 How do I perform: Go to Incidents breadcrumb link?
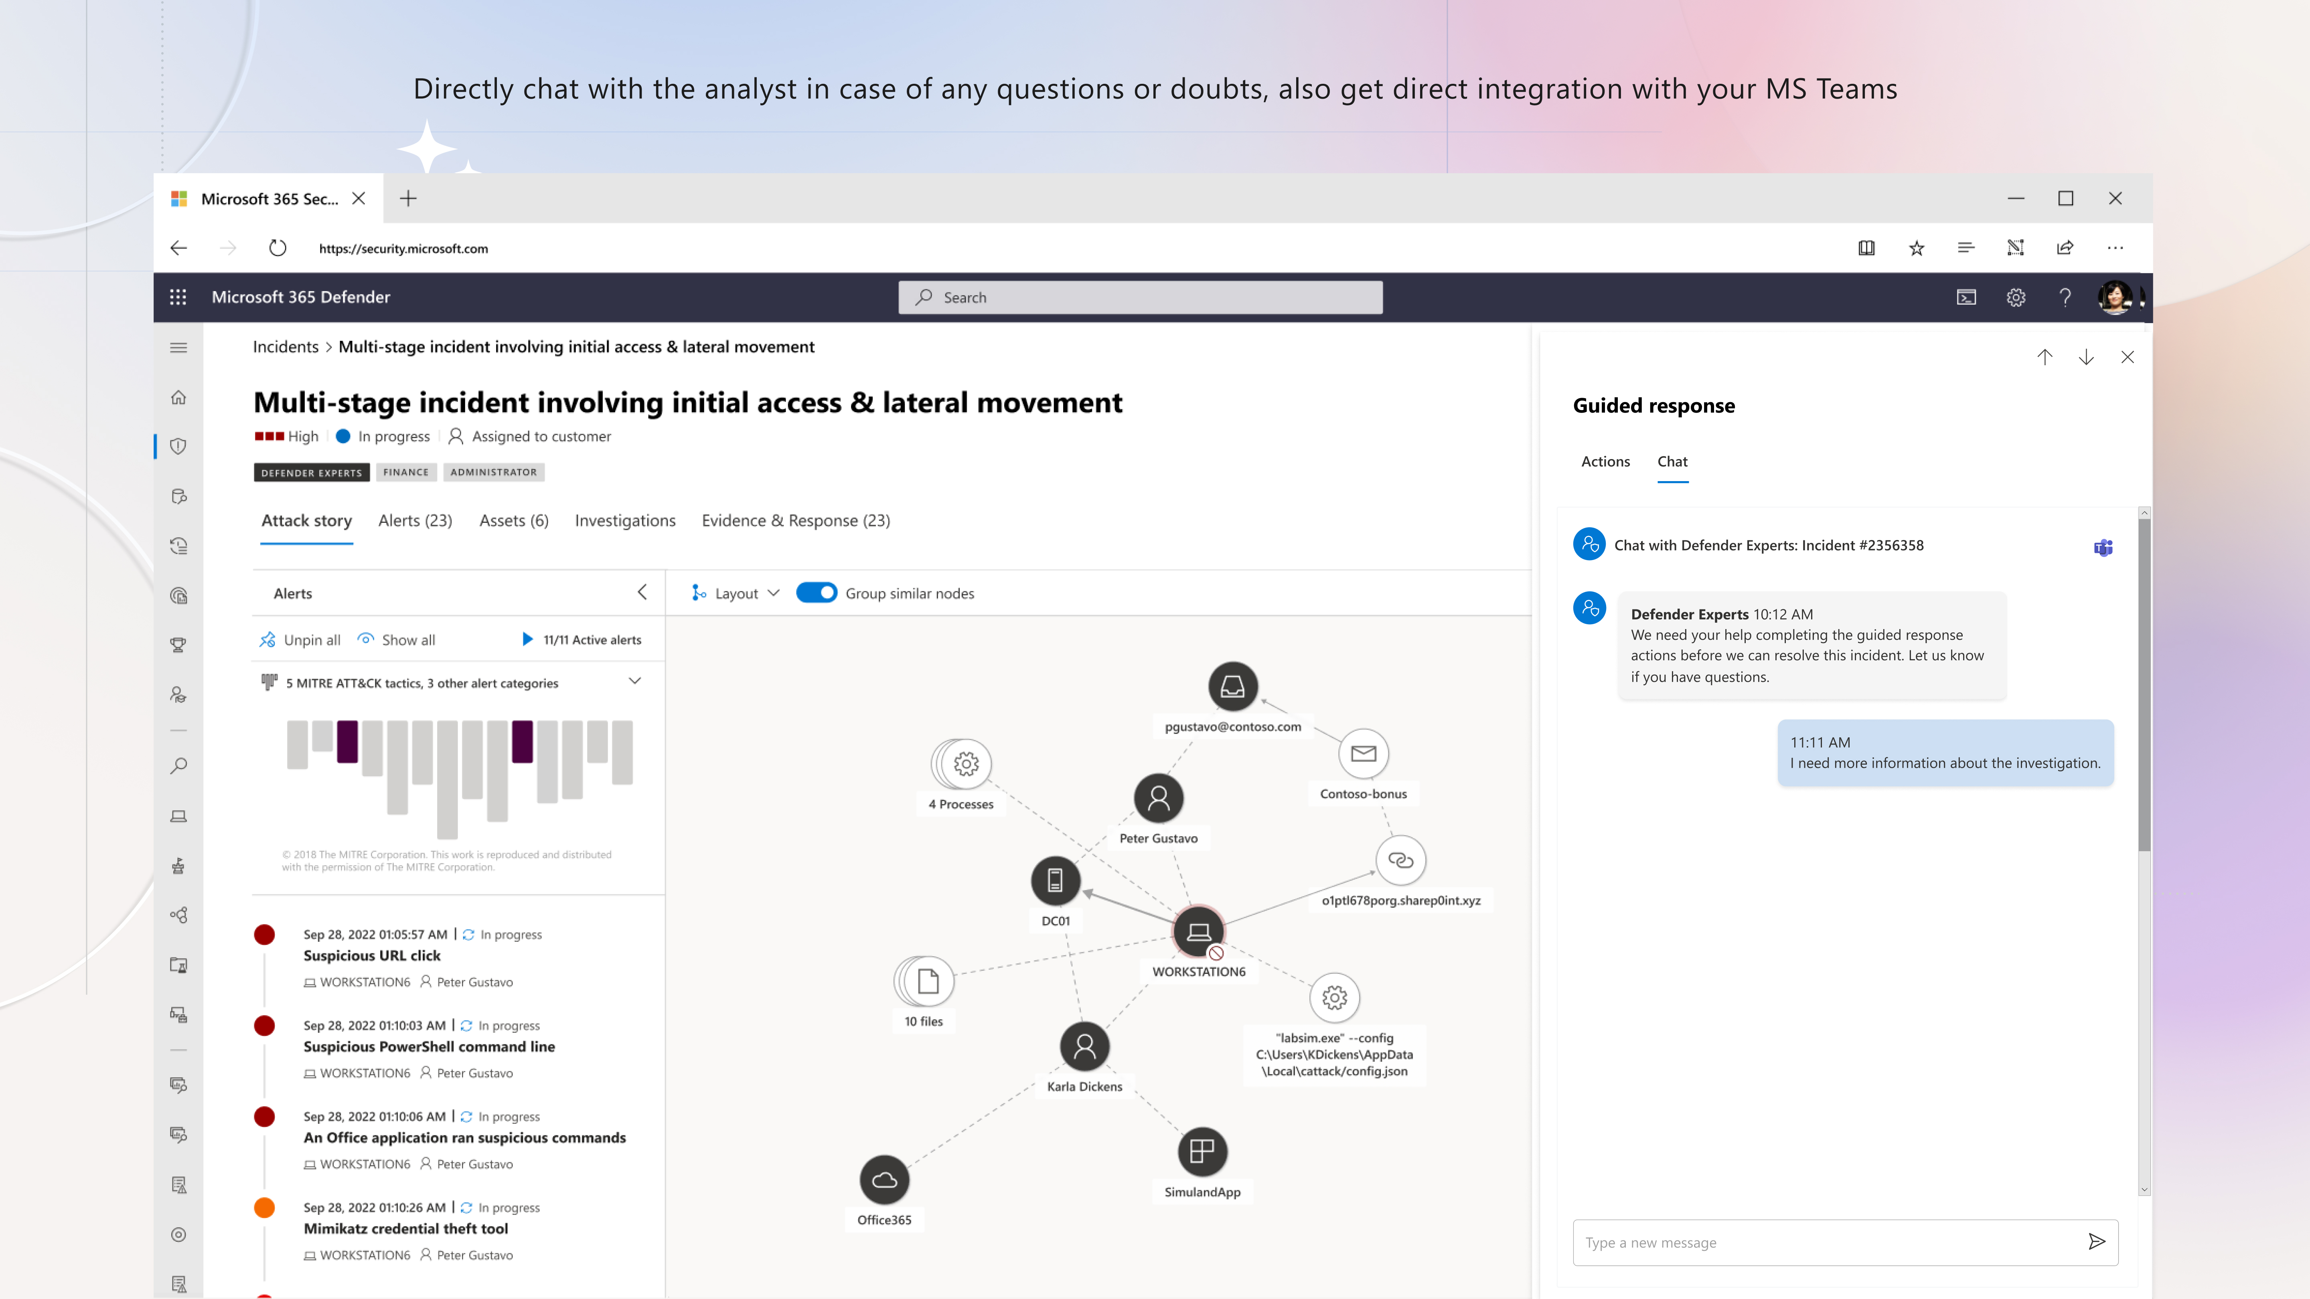285,347
